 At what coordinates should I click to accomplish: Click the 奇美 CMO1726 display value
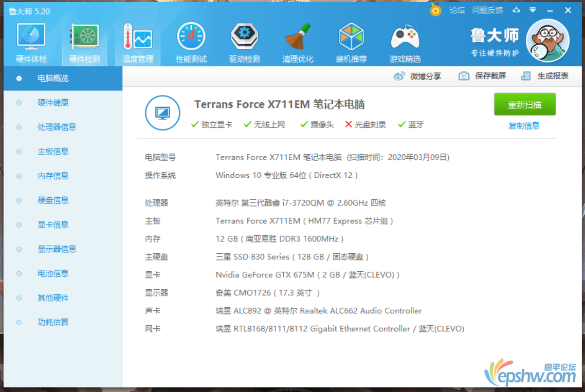coord(267,293)
